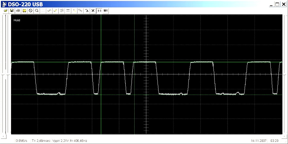Click the yellow device toolbar icon
Image resolution: width=288 pixels, height=144 pixels.
(x=24, y=11)
